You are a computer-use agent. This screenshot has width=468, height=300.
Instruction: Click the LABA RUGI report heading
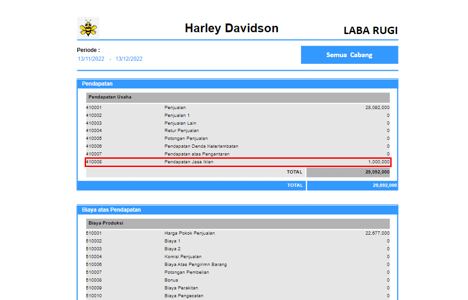point(371,30)
